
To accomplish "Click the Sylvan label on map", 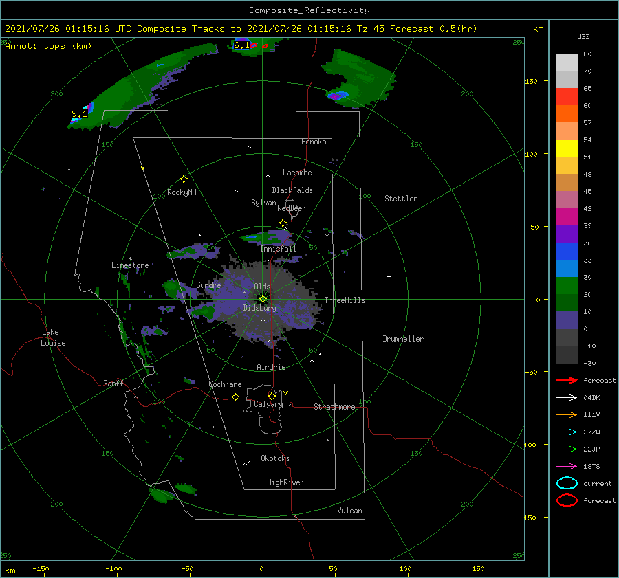I will tap(263, 203).
